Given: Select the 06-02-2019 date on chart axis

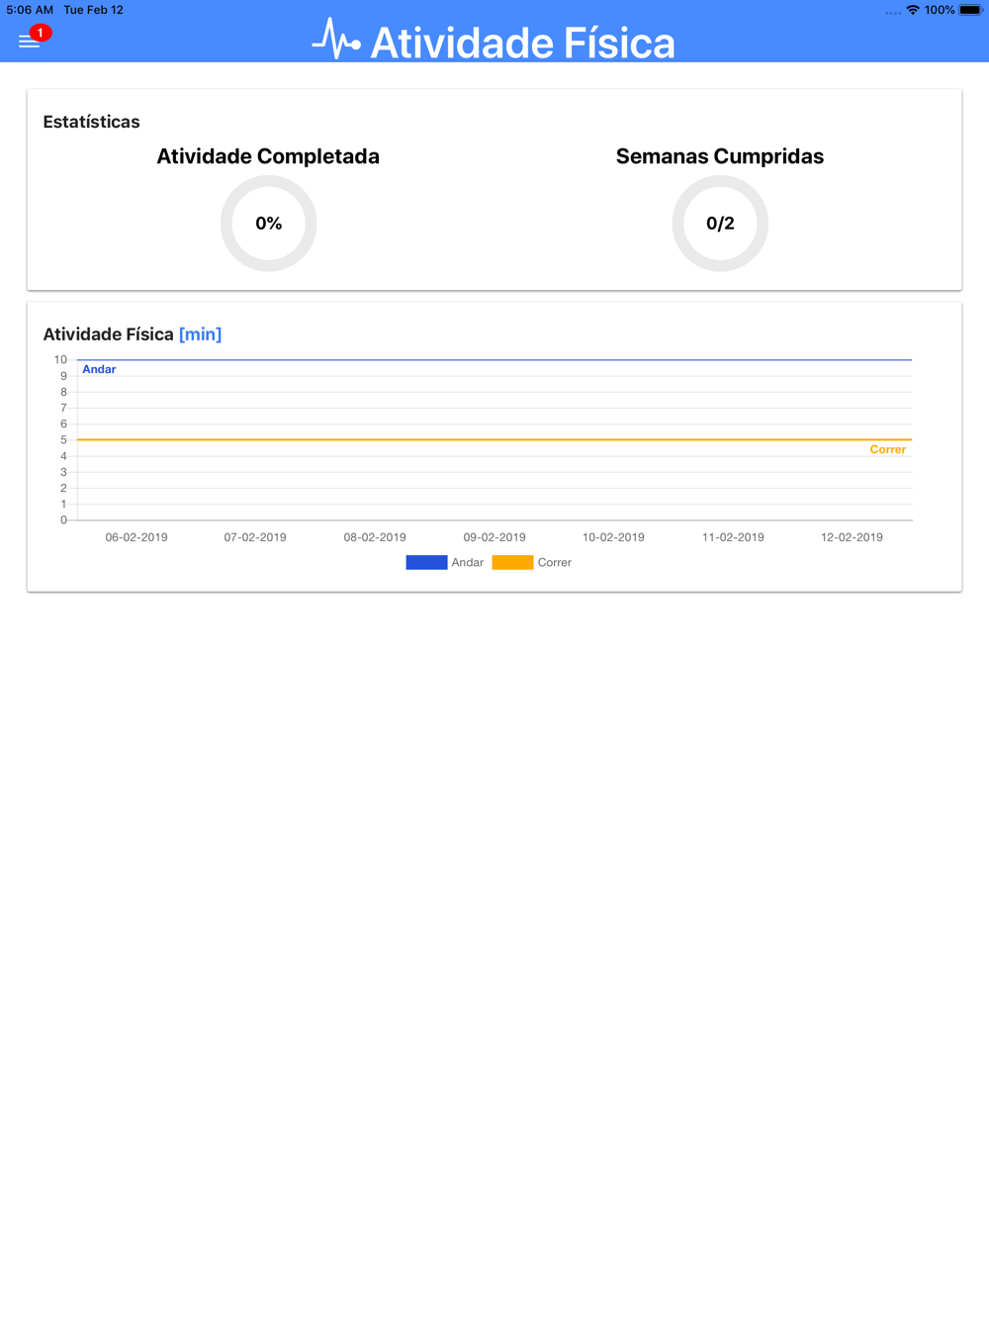Looking at the screenshot, I should click(x=136, y=537).
